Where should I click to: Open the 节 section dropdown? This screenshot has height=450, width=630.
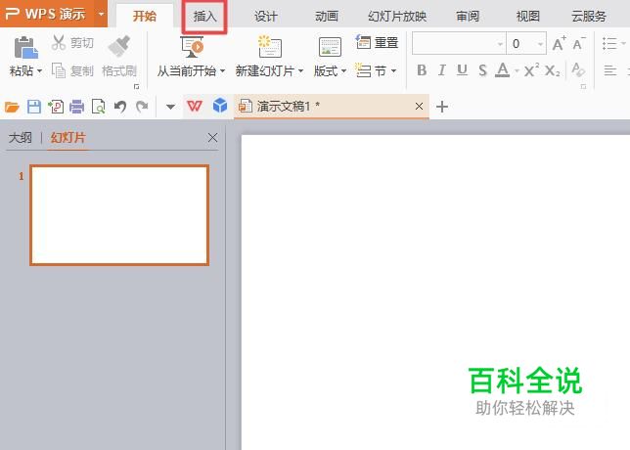click(x=376, y=71)
